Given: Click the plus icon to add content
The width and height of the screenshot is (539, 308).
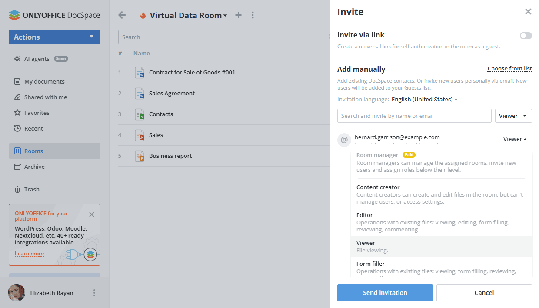Looking at the screenshot, I should [238, 15].
